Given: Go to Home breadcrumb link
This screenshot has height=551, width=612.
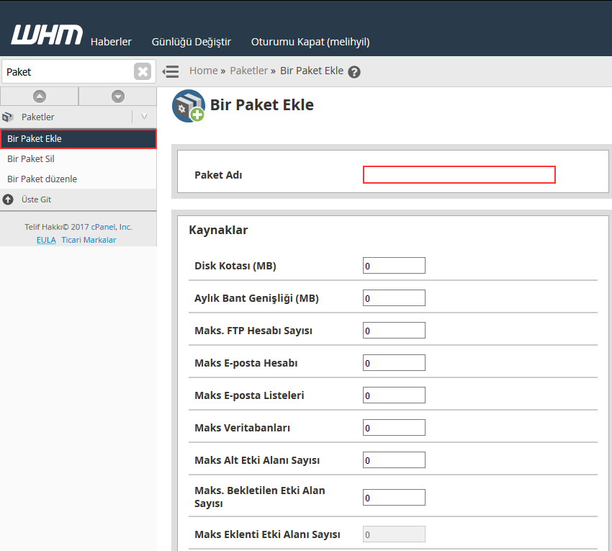Looking at the screenshot, I should click(x=203, y=71).
